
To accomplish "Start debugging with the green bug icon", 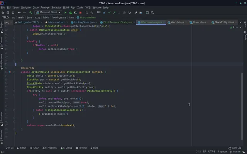I will (70, 13).
